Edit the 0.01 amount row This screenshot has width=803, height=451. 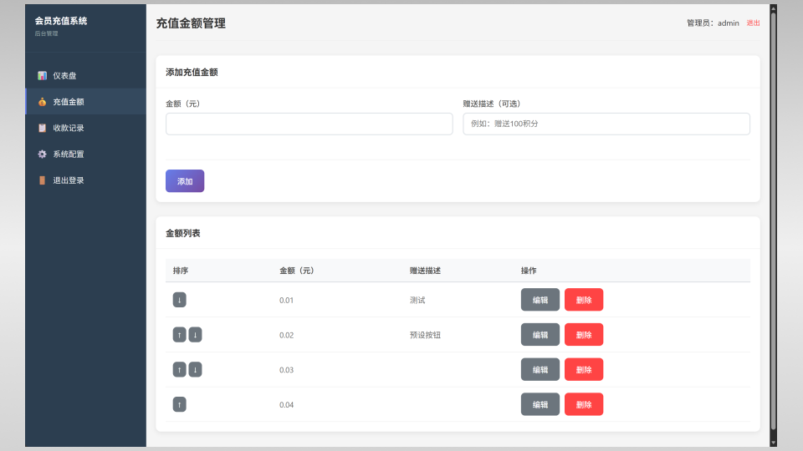point(540,300)
